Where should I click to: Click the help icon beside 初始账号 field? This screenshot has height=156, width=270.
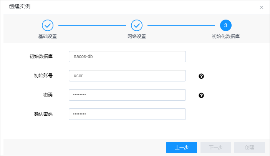(201, 76)
